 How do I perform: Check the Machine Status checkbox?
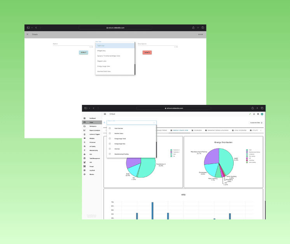[x=110, y=133]
